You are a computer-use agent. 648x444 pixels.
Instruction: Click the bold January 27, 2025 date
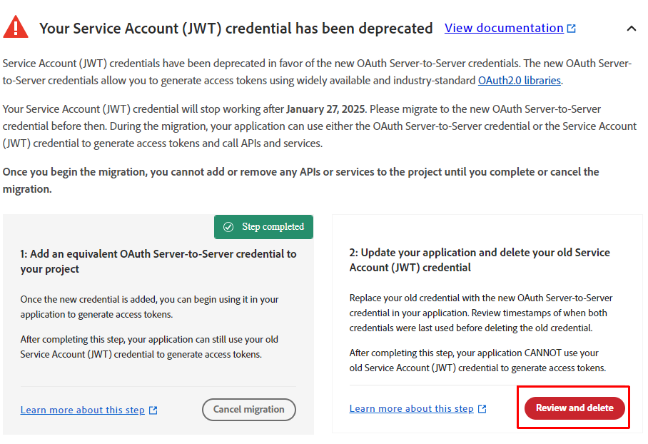pos(326,109)
